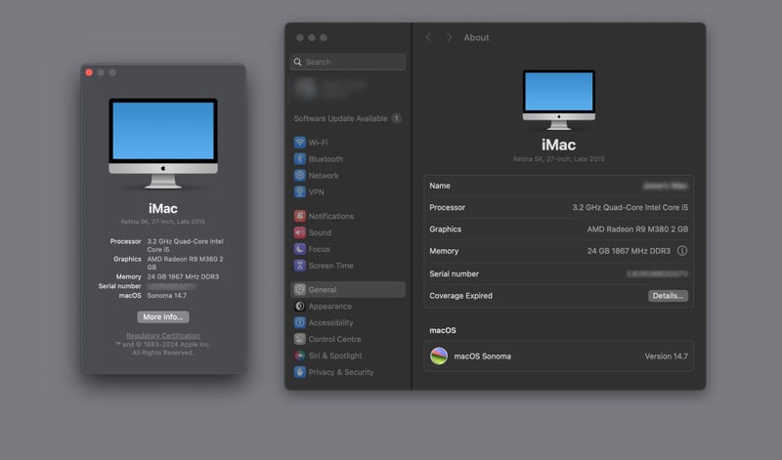This screenshot has height=460, width=782.
Task: Click 'macOS Sonoma' row label
Action: coord(482,356)
